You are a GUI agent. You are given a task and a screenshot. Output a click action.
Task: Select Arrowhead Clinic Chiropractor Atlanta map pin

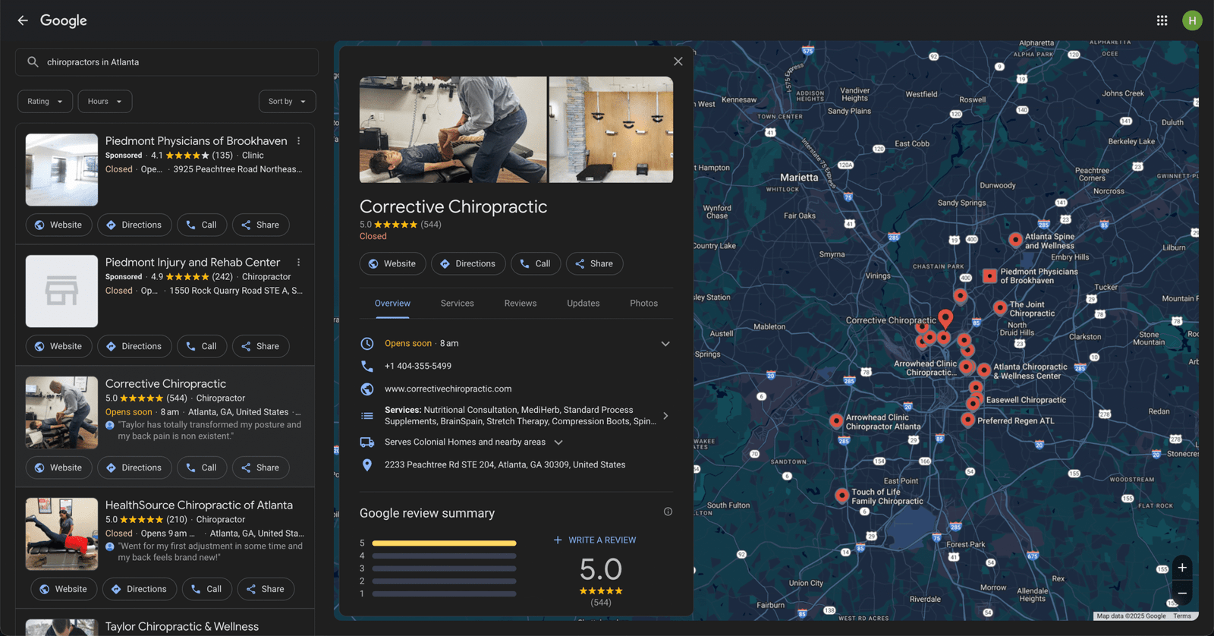tap(836, 420)
